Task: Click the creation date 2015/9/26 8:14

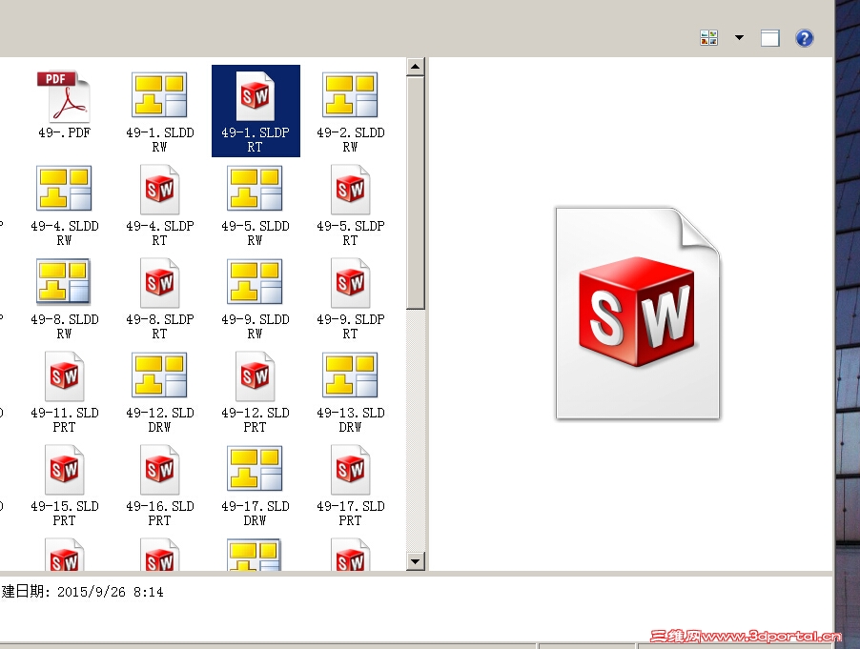Action: pyautogui.click(x=111, y=592)
